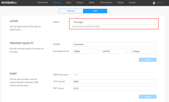Click the Magewell logo
The width and height of the screenshot is (169, 102).
9,3
